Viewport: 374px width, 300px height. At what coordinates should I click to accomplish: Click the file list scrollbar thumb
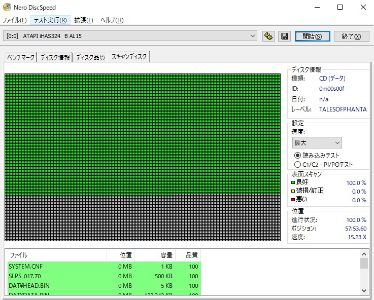pyautogui.click(x=364, y=264)
